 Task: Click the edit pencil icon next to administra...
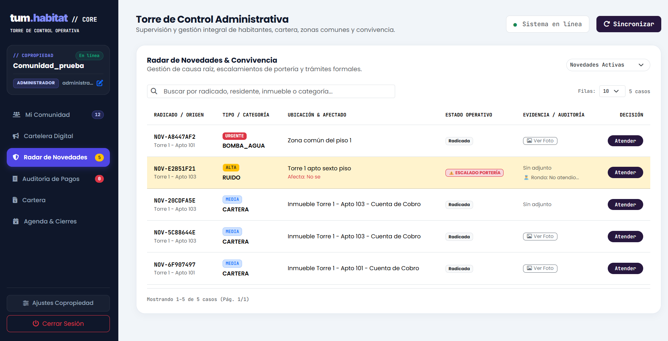tap(100, 83)
